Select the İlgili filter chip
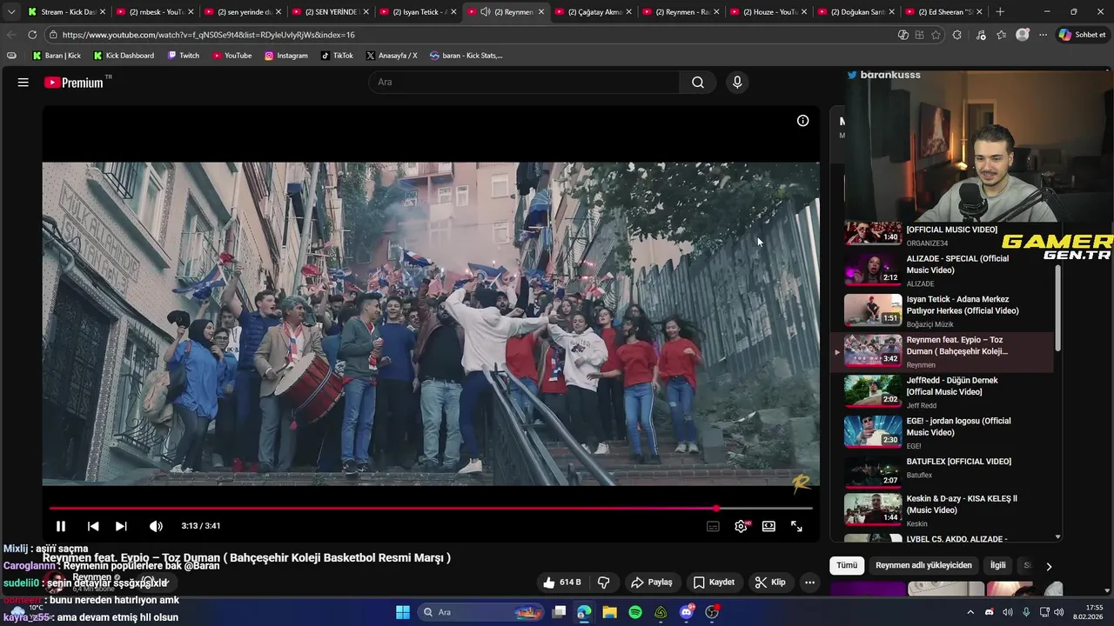 point(998,565)
